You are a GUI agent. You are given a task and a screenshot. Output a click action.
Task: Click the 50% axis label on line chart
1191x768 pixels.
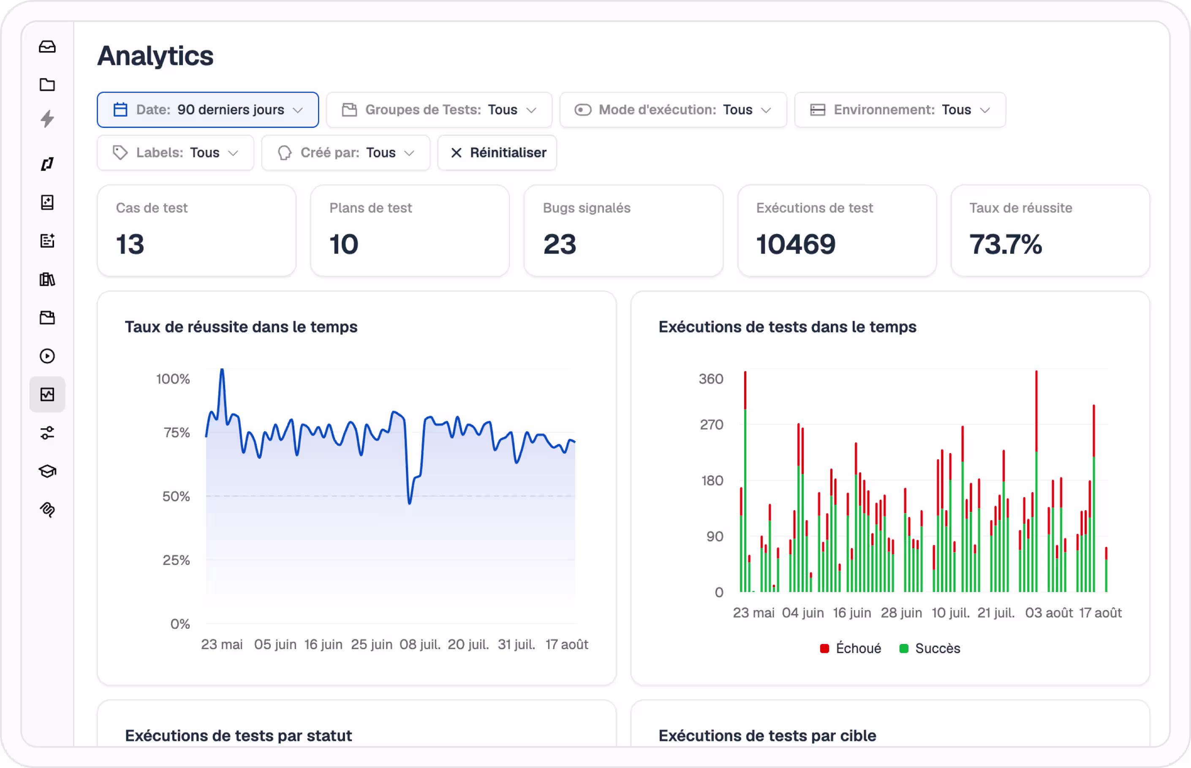[176, 496]
